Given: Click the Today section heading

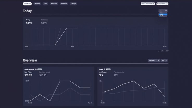Looking at the screenshot, I should click(x=27, y=11).
